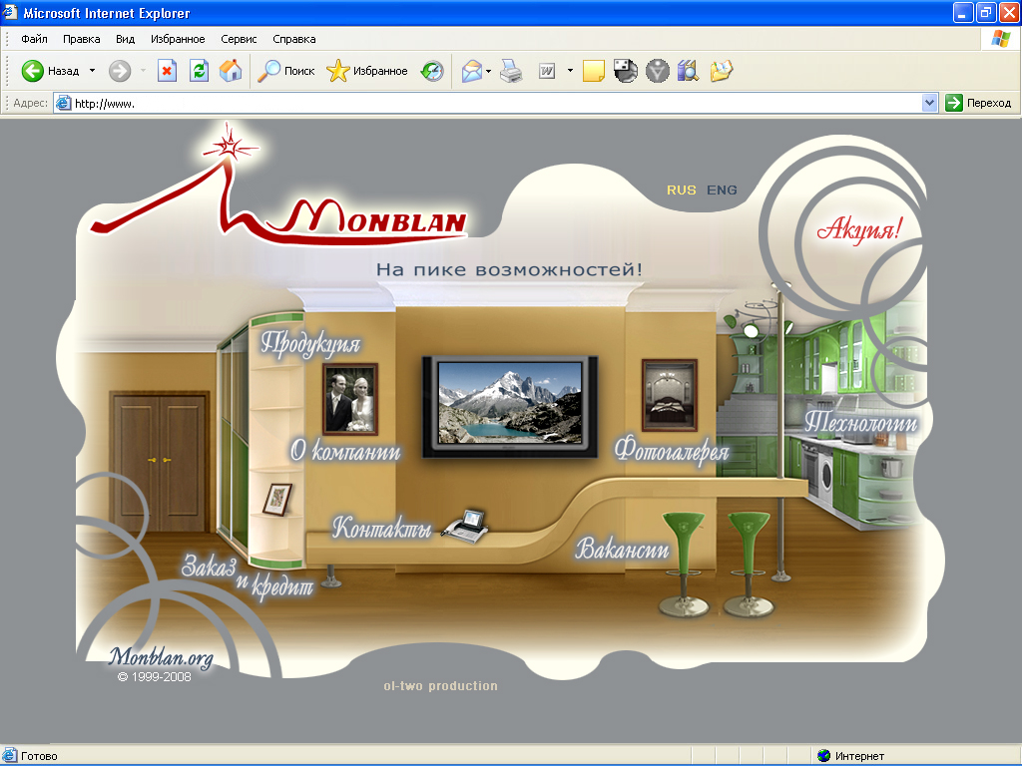Open the Контакты section link
This screenshot has width=1022, height=766.
tap(382, 528)
